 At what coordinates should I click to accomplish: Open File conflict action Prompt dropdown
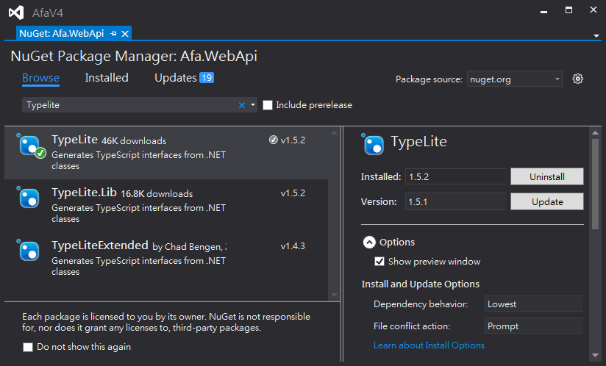point(534,326)
